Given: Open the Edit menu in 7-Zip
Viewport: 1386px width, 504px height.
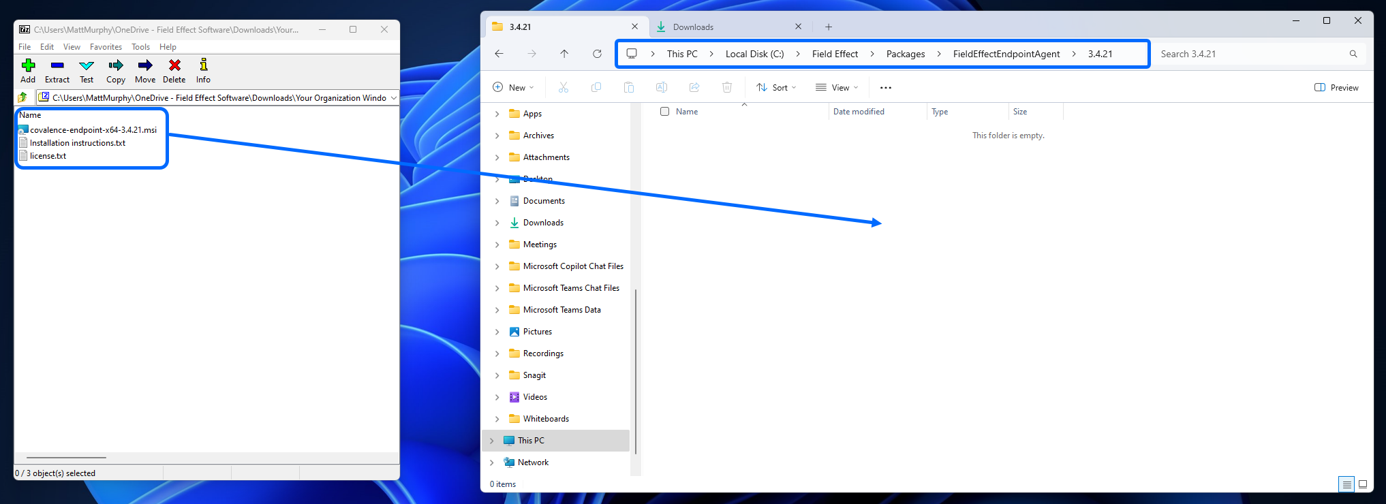Looking at the screenshot, I should click(x=47, y=47).
